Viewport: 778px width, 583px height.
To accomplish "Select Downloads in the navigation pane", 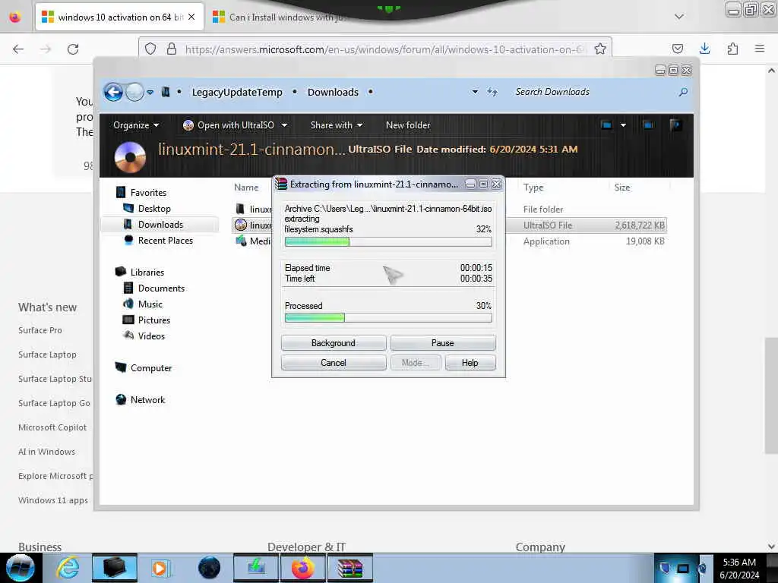I will (x=160, y=225).
